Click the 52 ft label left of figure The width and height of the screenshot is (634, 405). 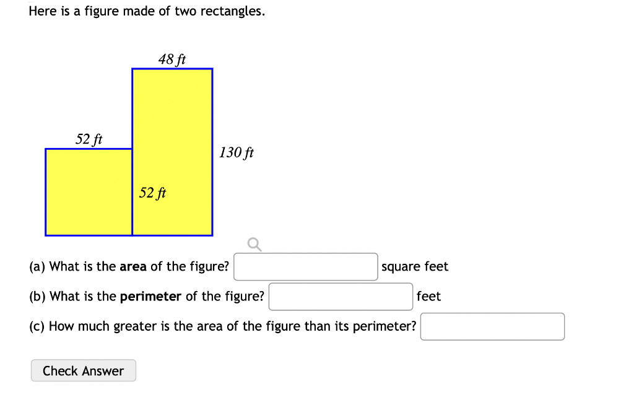89,139
